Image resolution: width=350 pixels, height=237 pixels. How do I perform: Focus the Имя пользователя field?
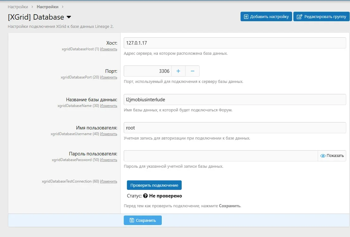[235, 128]
